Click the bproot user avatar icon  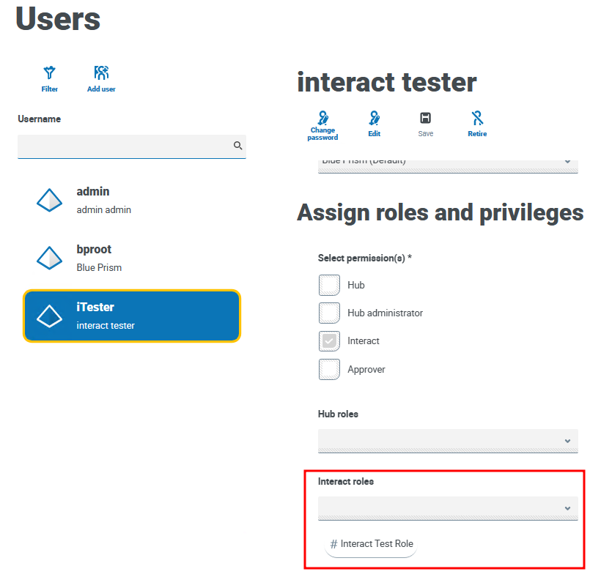click(49, 258)
